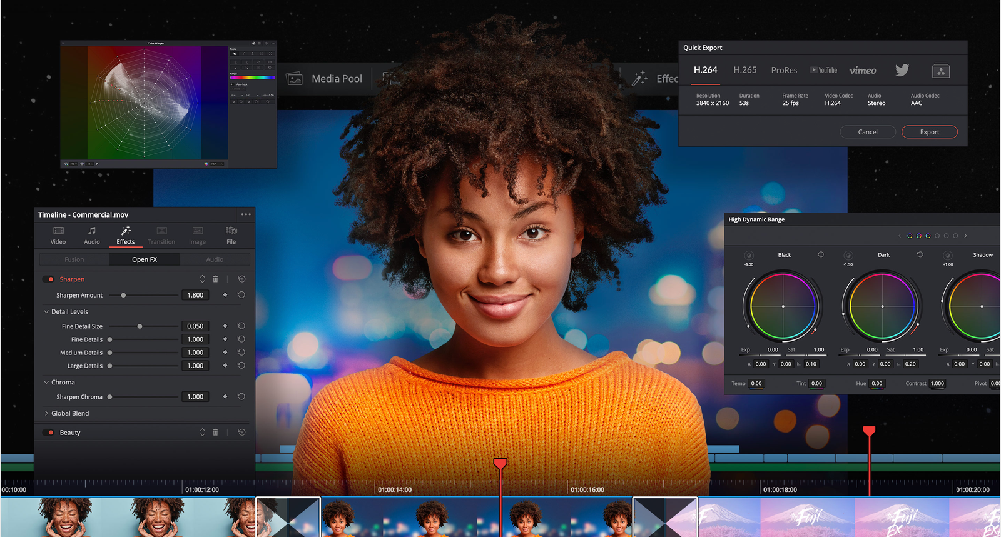
Task: Click the Sharpen Chroma slider handle
Action: click(109, 397)
